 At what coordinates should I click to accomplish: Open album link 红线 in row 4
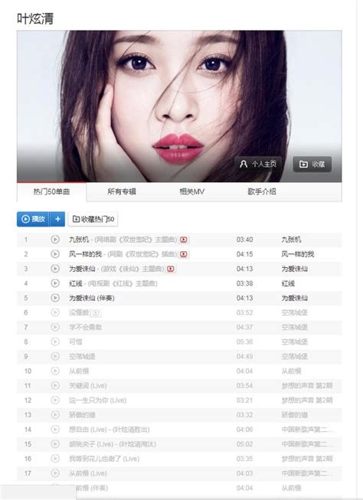(288, 283)
